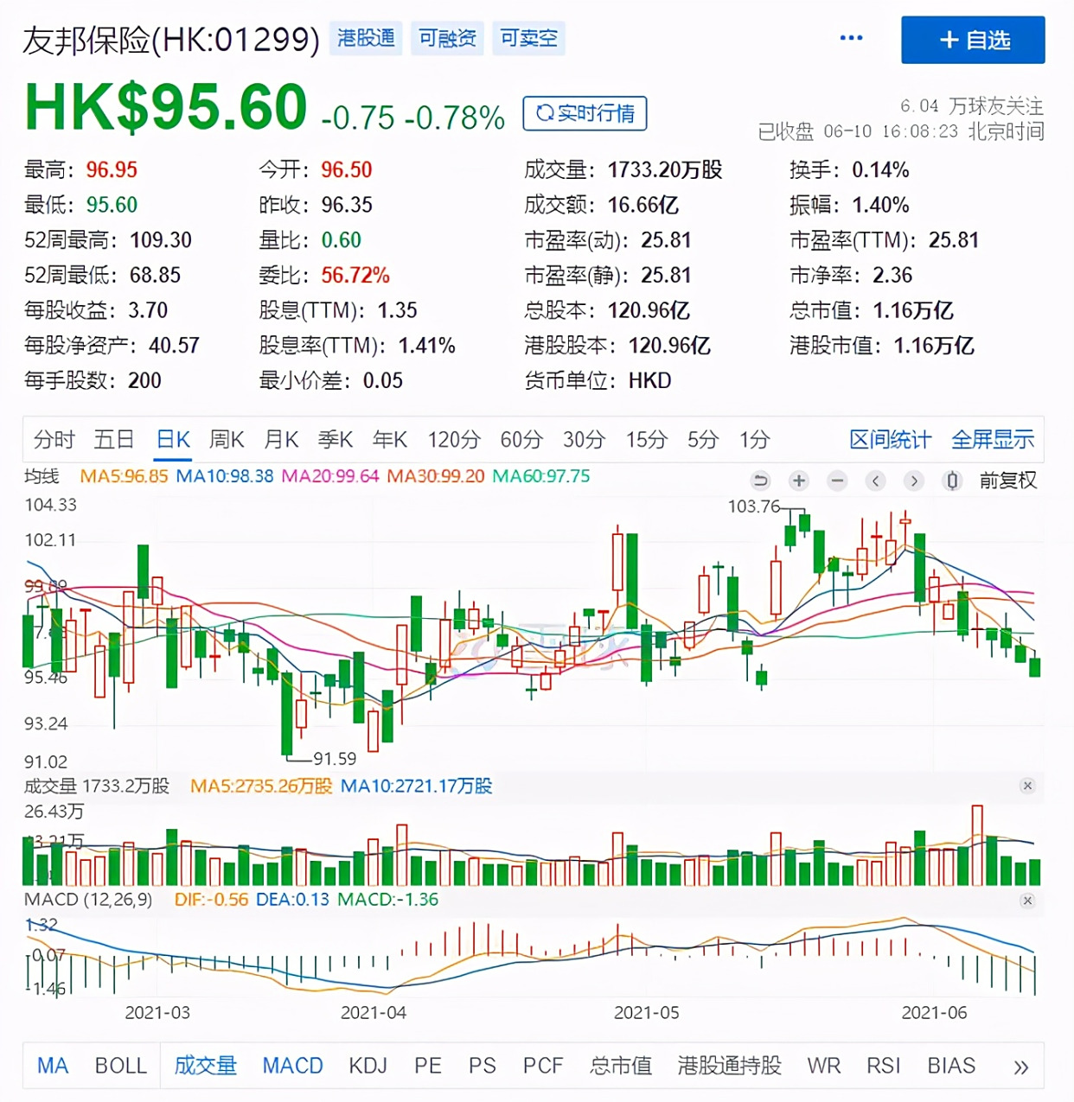This screenshot has width=1074, height=1102.
Task: Enable the PE indicator
Action: click(428, 1066)
